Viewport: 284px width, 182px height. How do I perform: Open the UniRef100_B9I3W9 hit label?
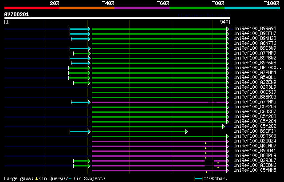[x=255, y=48]
